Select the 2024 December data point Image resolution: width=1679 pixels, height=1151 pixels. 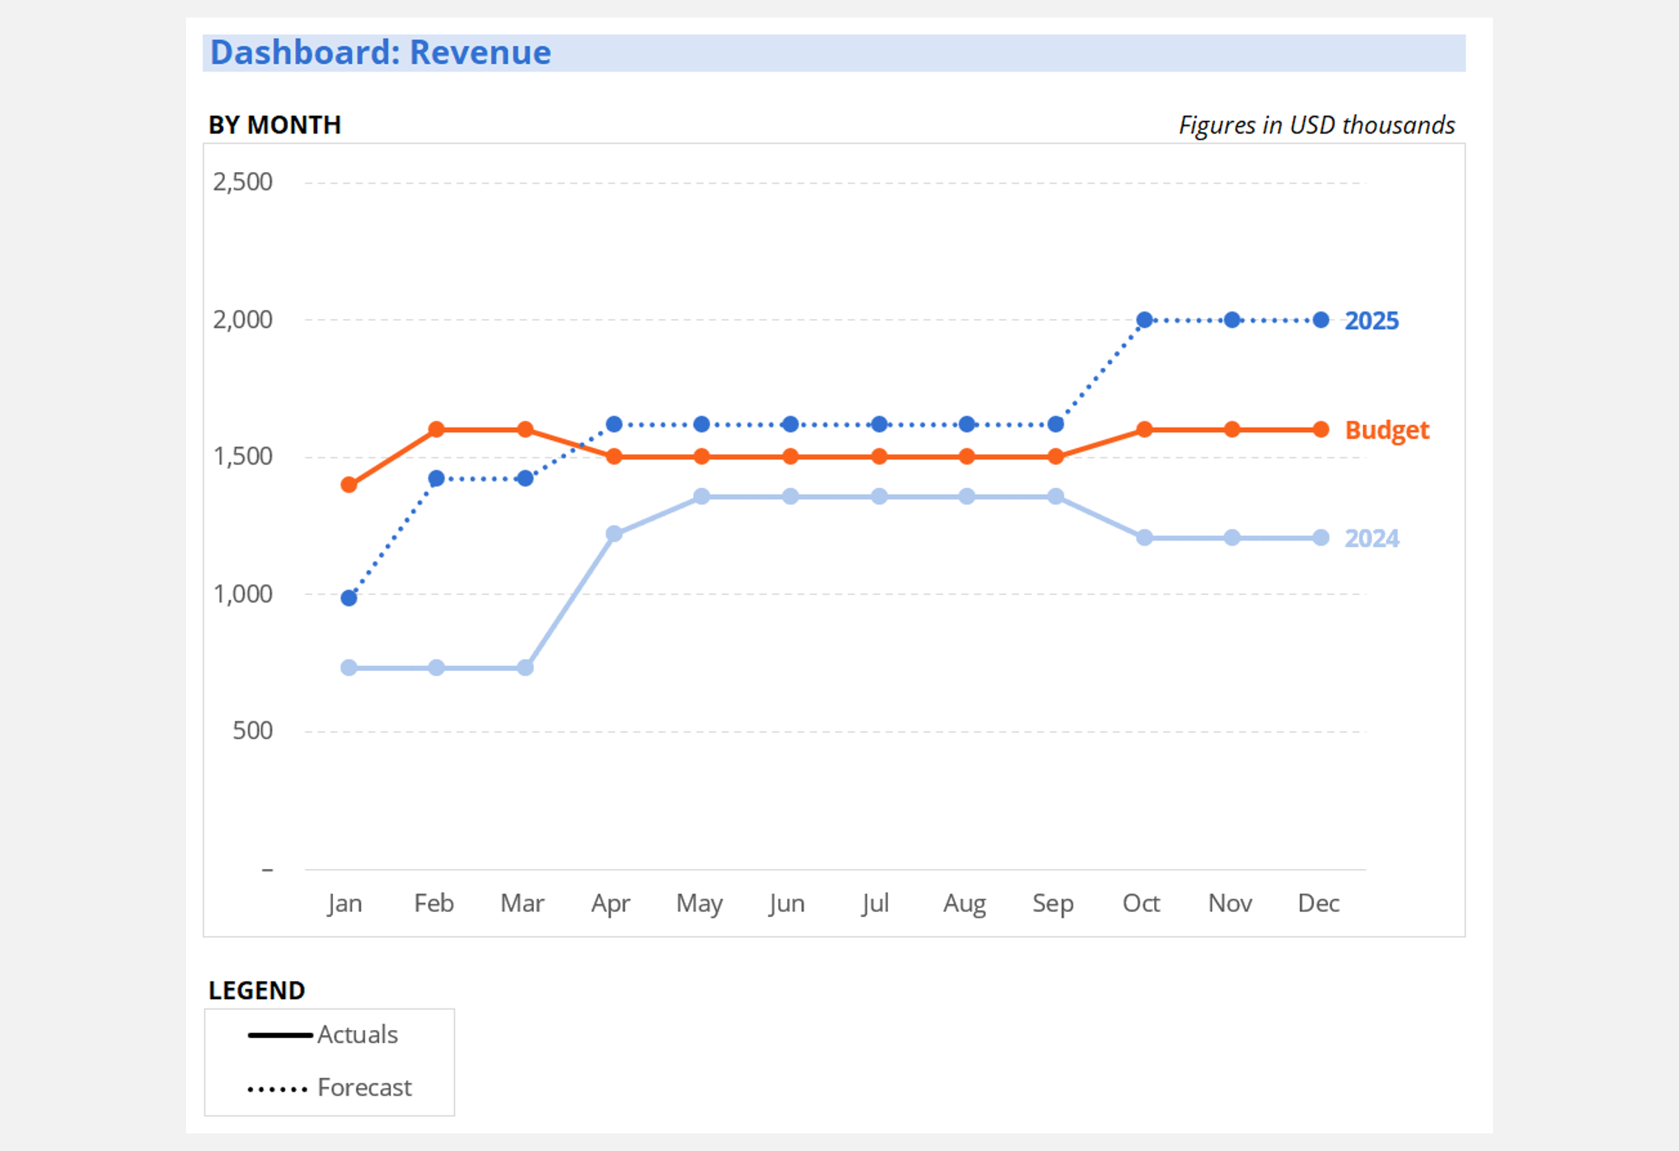tap(1321, 537)
